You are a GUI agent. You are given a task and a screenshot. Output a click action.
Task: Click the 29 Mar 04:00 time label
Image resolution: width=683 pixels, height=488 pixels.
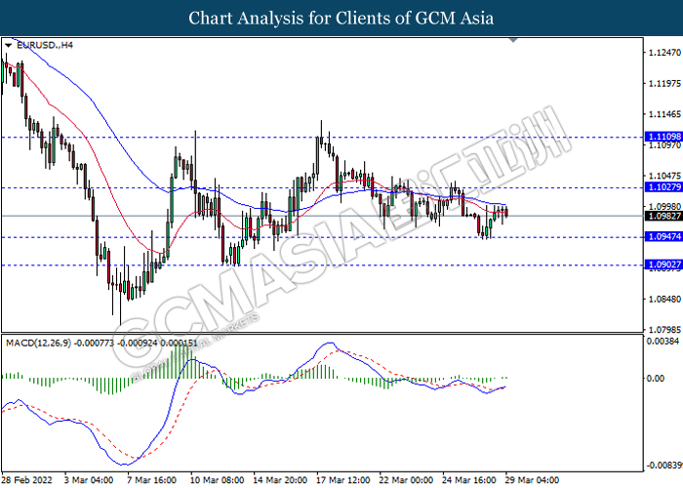[x=532, y=480]
